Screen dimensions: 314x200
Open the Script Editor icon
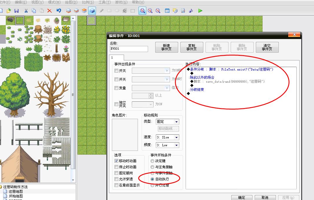[x=183, y=11]
